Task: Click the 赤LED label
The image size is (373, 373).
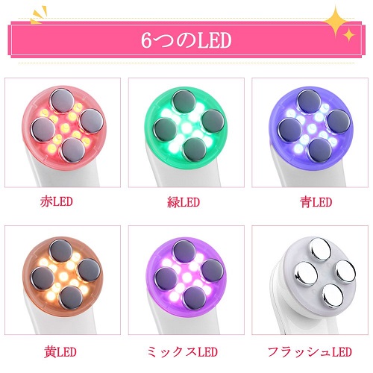Action: tap(57, 201)
